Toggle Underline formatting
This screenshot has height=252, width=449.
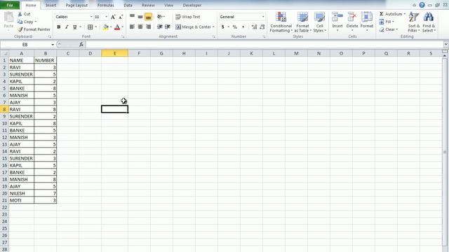75,27
